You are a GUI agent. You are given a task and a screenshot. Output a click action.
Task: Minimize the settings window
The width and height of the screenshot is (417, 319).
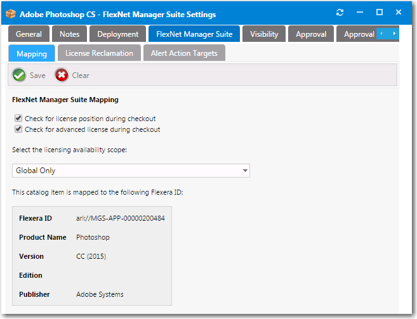(360, 13)
